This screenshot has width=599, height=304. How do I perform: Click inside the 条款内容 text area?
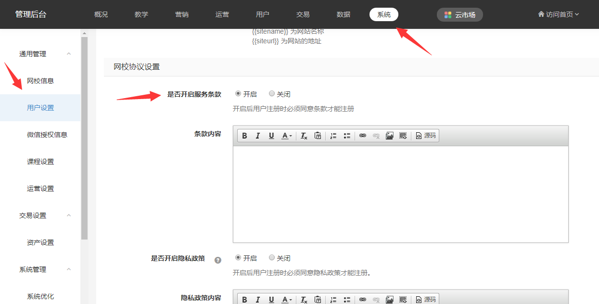(x=400, y=194)
